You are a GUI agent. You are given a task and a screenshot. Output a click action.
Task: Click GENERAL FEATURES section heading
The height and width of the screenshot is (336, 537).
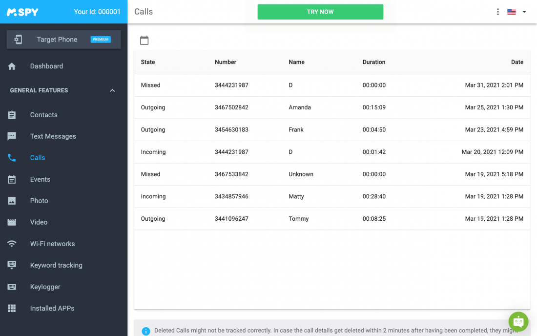[39, 90]
